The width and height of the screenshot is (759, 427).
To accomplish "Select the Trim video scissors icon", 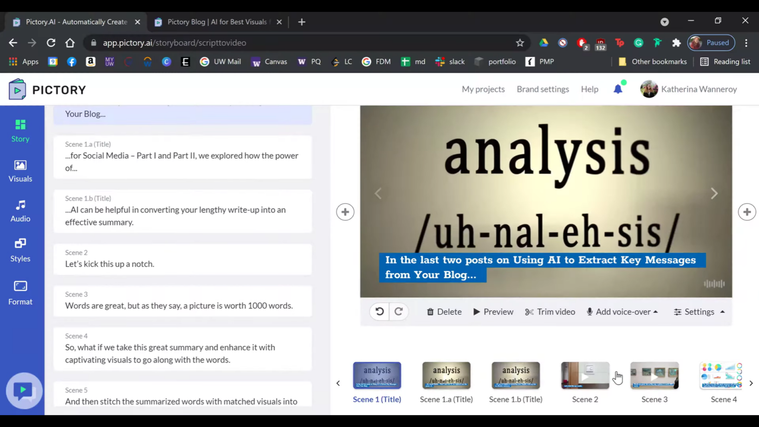I will (529, 311).
